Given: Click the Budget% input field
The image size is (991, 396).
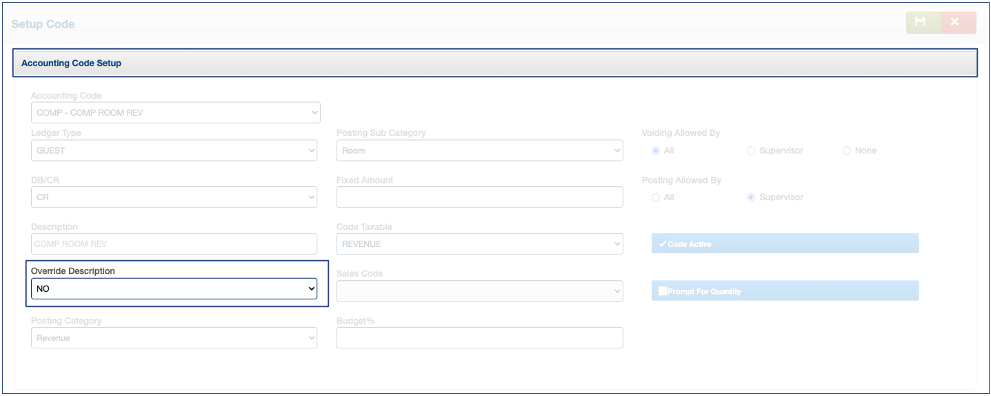Looking at the screenshot, I should (x=479, y=338).
